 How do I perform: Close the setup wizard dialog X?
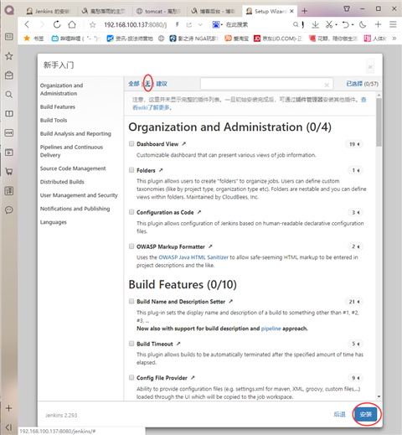click(370, 67)
